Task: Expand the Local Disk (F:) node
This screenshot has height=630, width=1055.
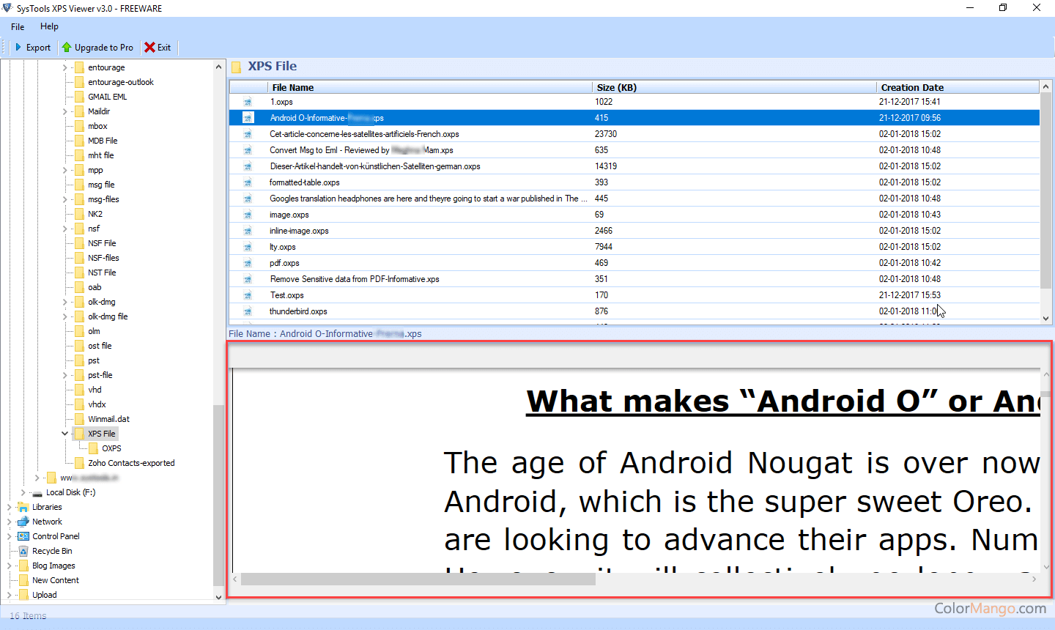Action: [x=23, y=492]
